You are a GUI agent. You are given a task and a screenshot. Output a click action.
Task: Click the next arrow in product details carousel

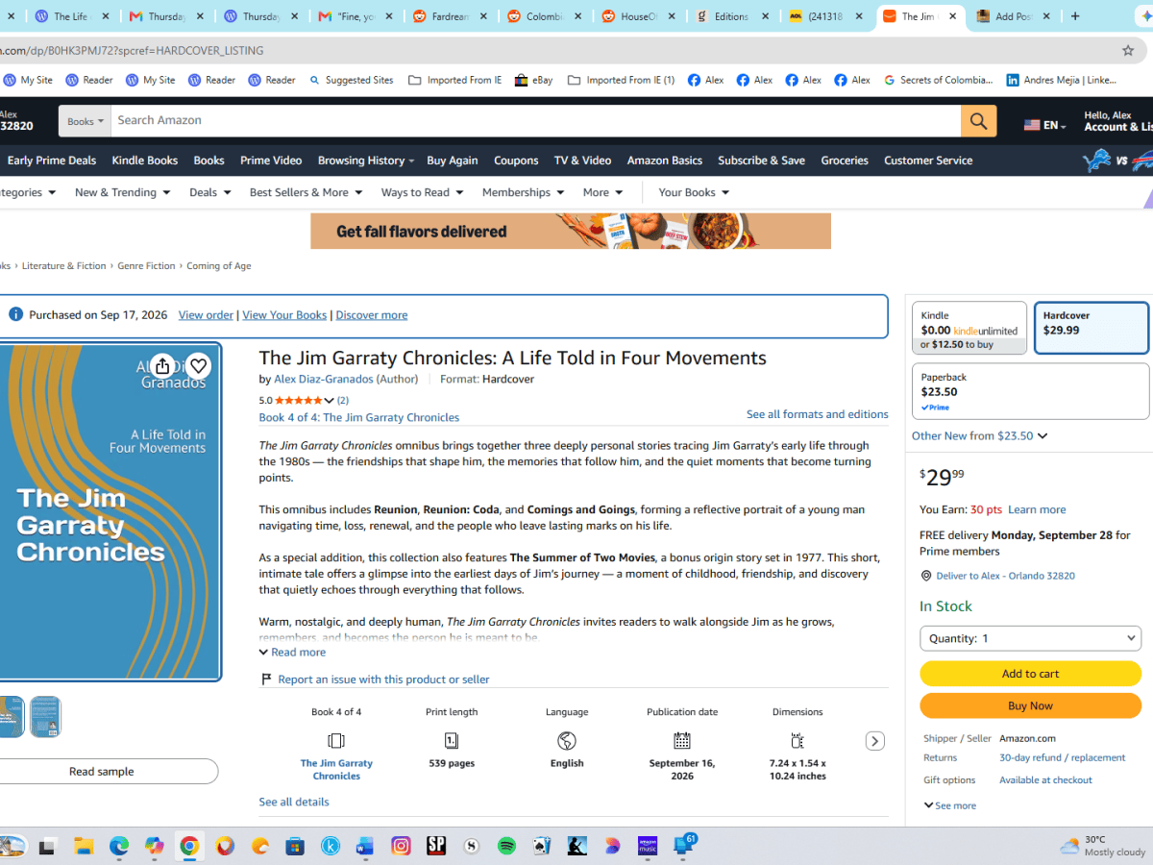(x=874, y=741)
